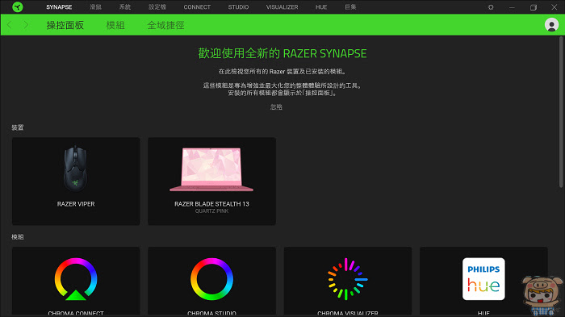Select the 巨集 top menu tab
This screenshot has height=317, width=565.
[350, 6]
